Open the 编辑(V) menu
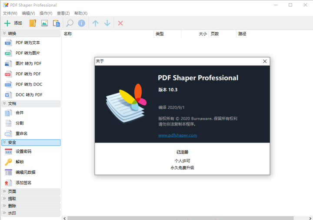 pyautogui.click(x=28, y=13)
